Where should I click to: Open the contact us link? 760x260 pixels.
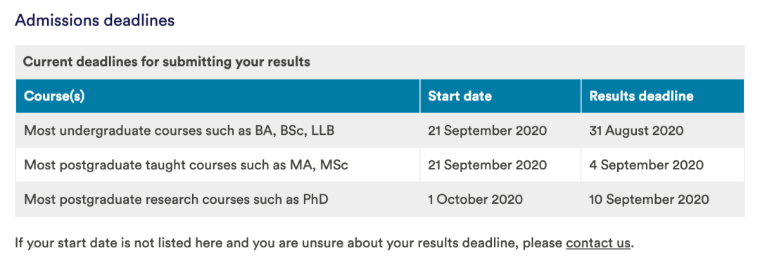[598, 242]
